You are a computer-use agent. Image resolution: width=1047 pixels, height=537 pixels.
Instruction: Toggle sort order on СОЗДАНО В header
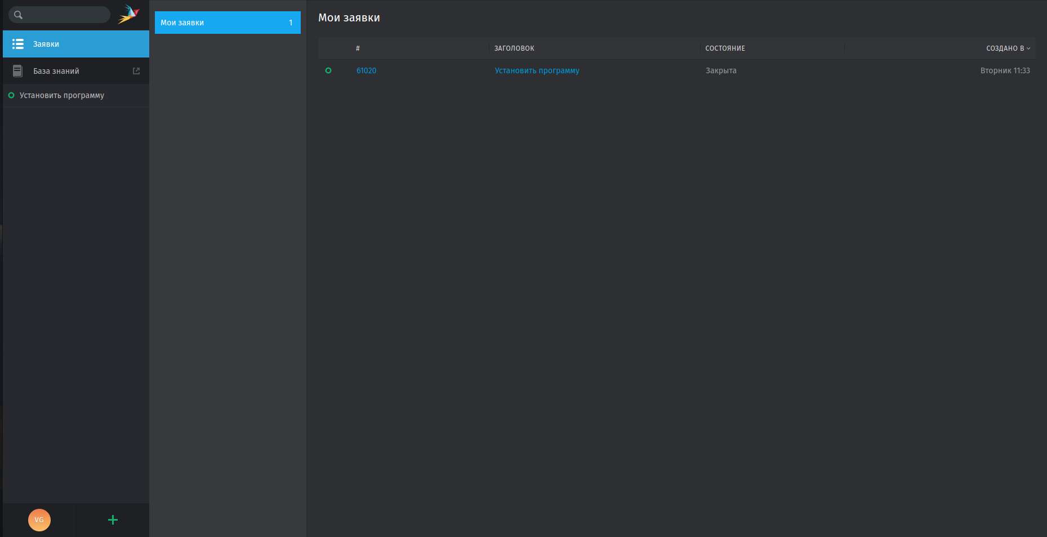[x=1008, y=48]
